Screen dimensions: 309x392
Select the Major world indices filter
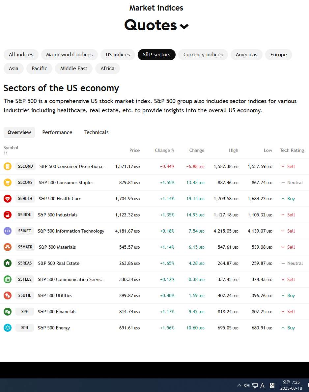pyautogui.click(x=69, y=54)
